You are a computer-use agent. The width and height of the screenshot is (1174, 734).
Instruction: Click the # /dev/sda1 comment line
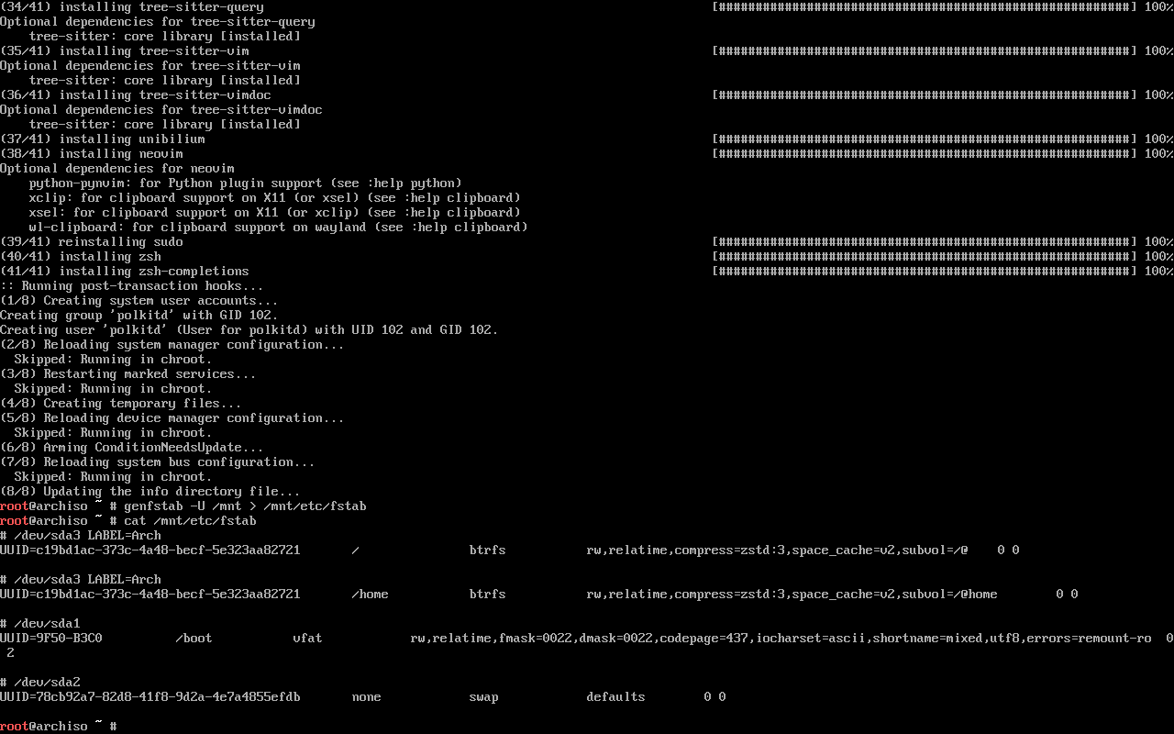coord(40,623)
